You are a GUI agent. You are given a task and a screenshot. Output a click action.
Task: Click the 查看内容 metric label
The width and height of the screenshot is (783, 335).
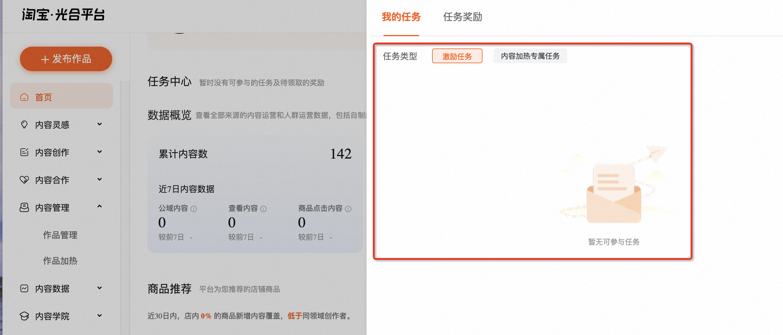pyautogui.click(x=243, y=208)
